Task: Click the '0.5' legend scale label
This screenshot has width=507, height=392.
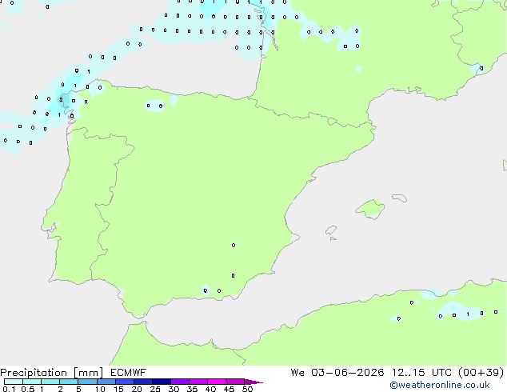Action: pyautogui.click(x=28, y=389)
